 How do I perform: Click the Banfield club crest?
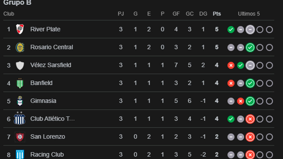[x=20, y=83]
